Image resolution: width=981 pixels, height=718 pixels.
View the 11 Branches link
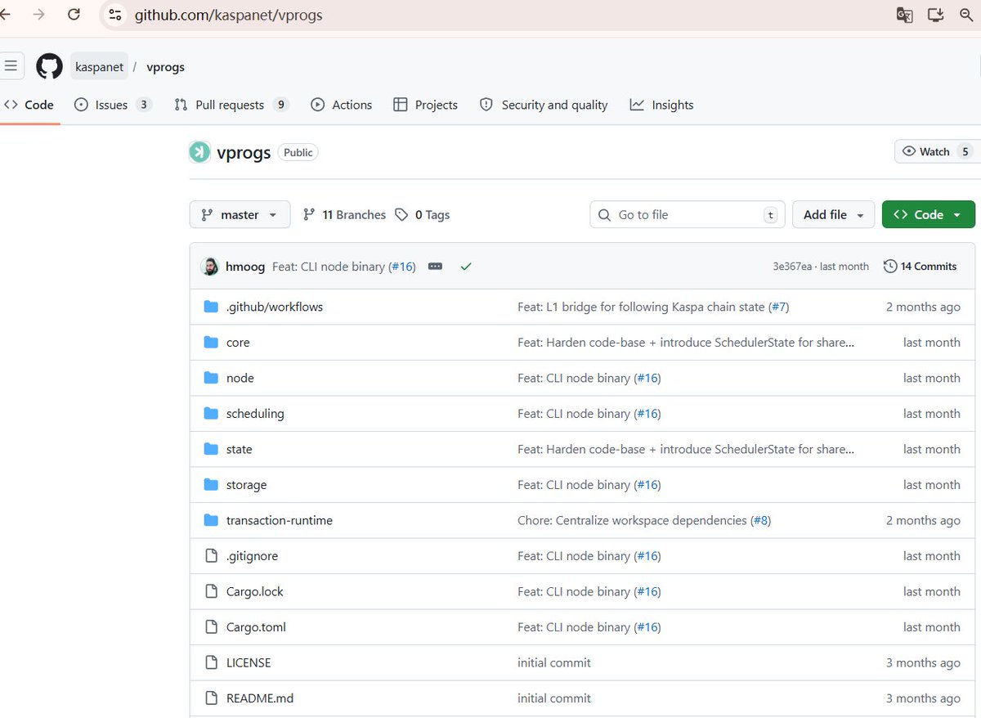point(344,214)
